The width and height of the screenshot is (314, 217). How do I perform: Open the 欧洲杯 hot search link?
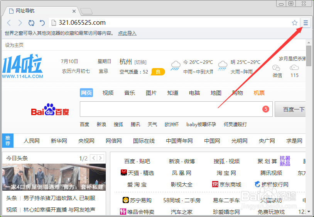pos(172,125)
